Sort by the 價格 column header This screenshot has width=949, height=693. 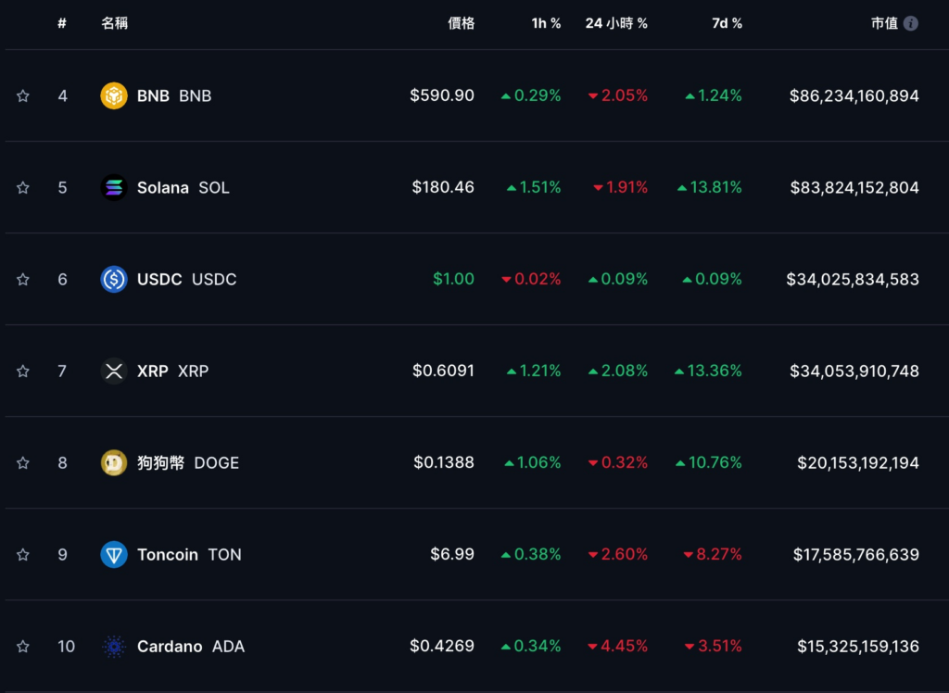pyautogui.click(x=462, y=23)
